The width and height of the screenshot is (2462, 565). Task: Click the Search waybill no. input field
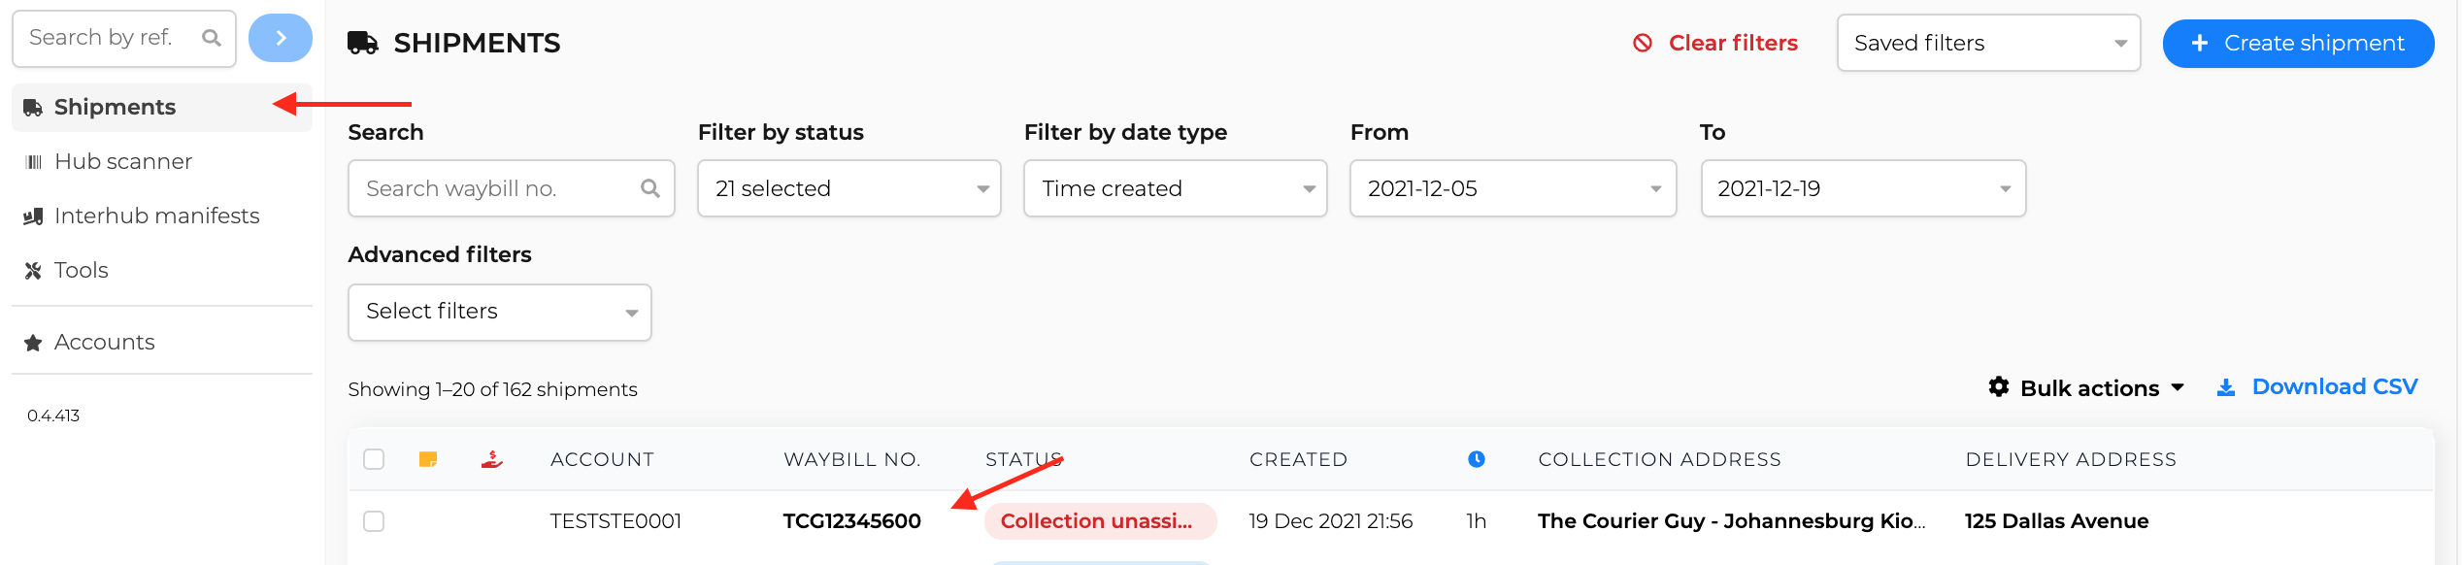(x=511, y=188)
